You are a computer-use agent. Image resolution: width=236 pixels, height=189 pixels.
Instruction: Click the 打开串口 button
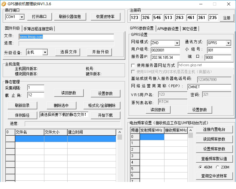click(x=39, y=17)
